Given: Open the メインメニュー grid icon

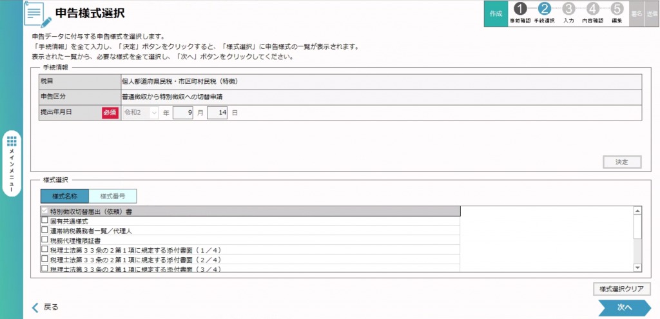Looking at the screenshot, I should [x=12, y=141].
